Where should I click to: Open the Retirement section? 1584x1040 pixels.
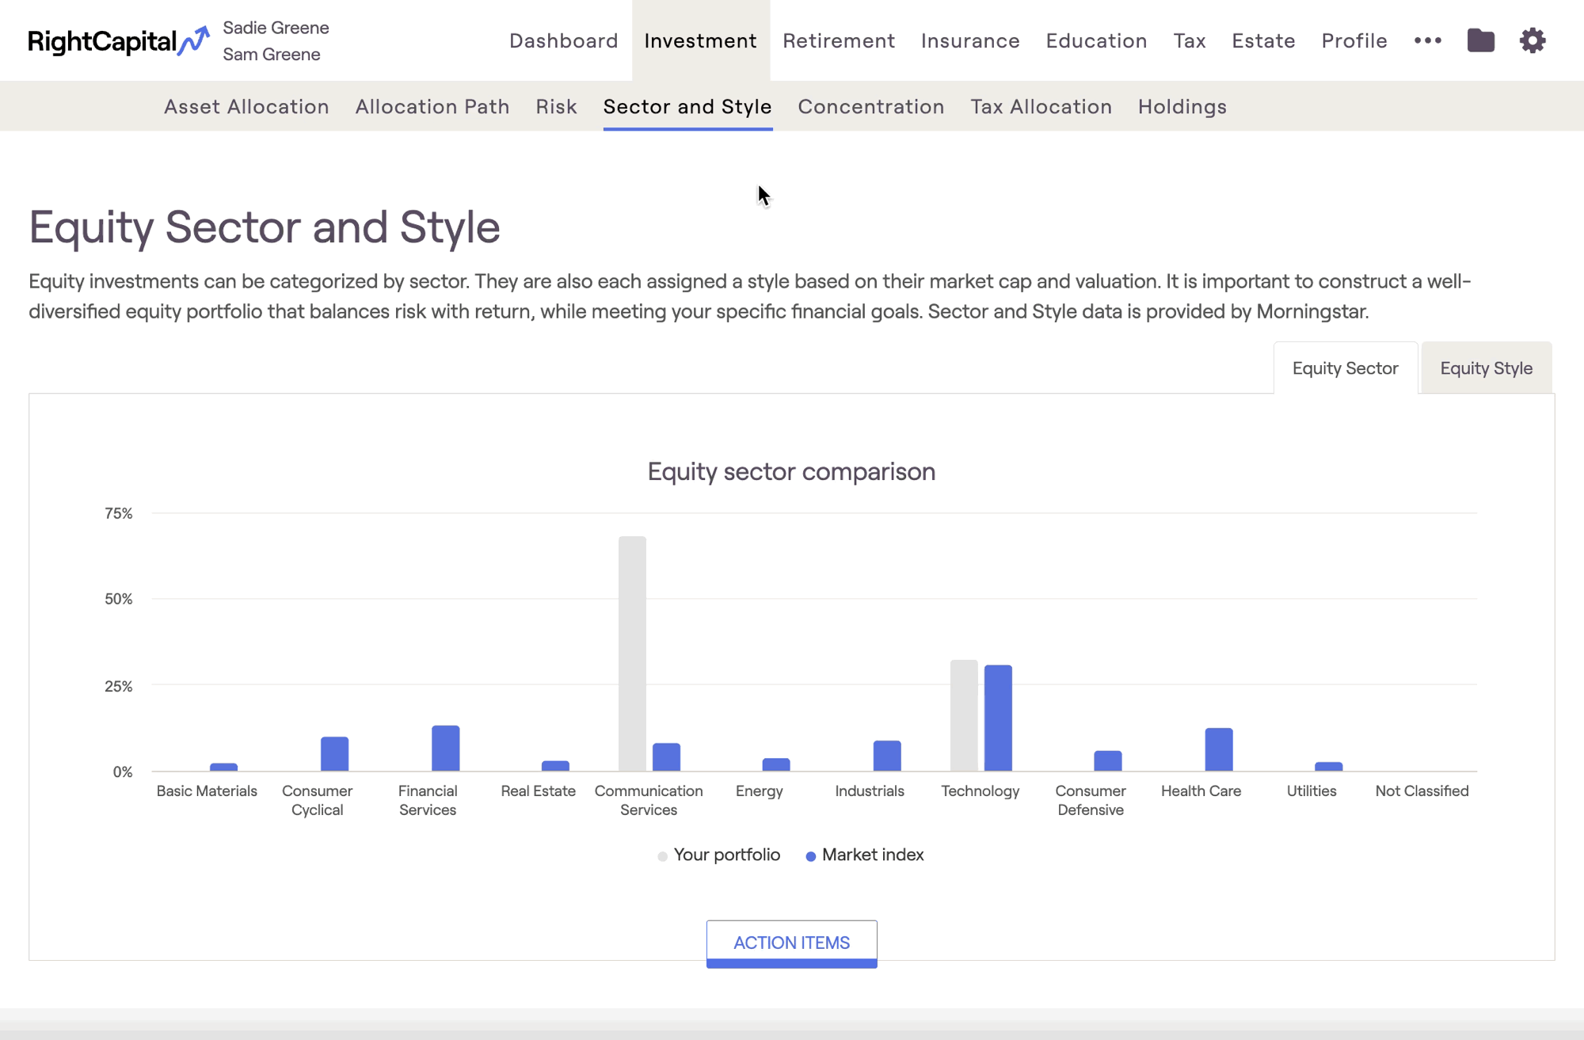tap(839, 40)
